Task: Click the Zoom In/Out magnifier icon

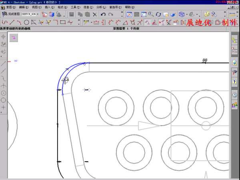Action: click(151, 14)
